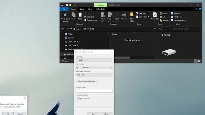Screen dimensions: 205x115
Task: Click the navigation pane scroll up arrow
Action: tap(107, 34)
